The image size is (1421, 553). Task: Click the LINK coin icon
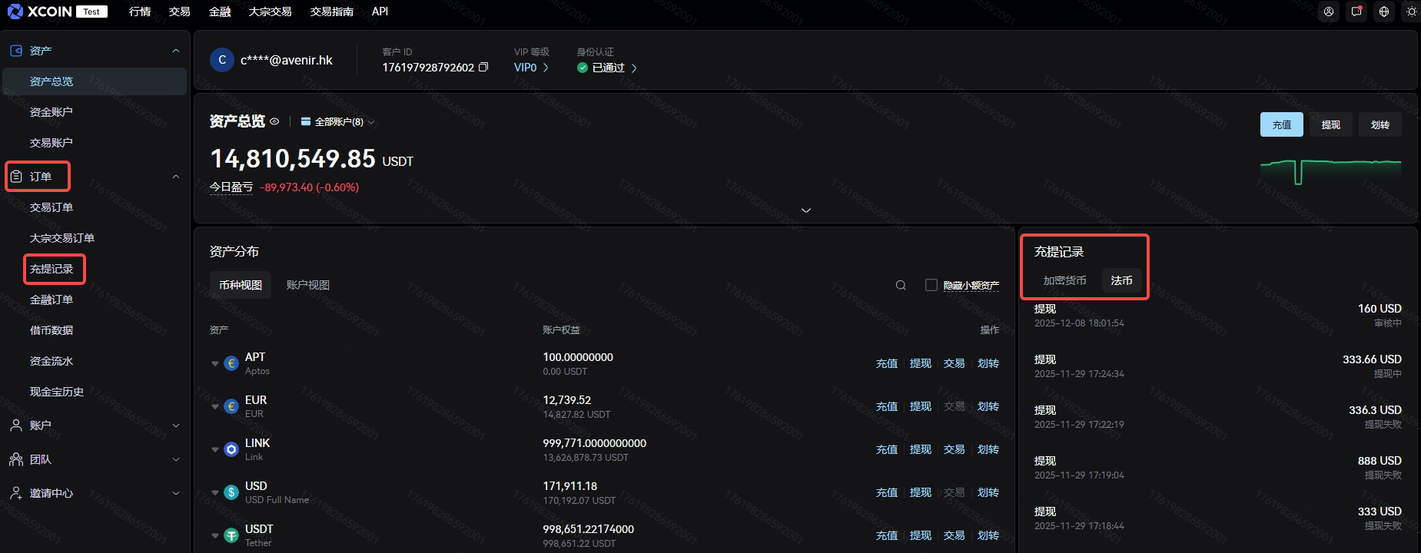(231, 449)
